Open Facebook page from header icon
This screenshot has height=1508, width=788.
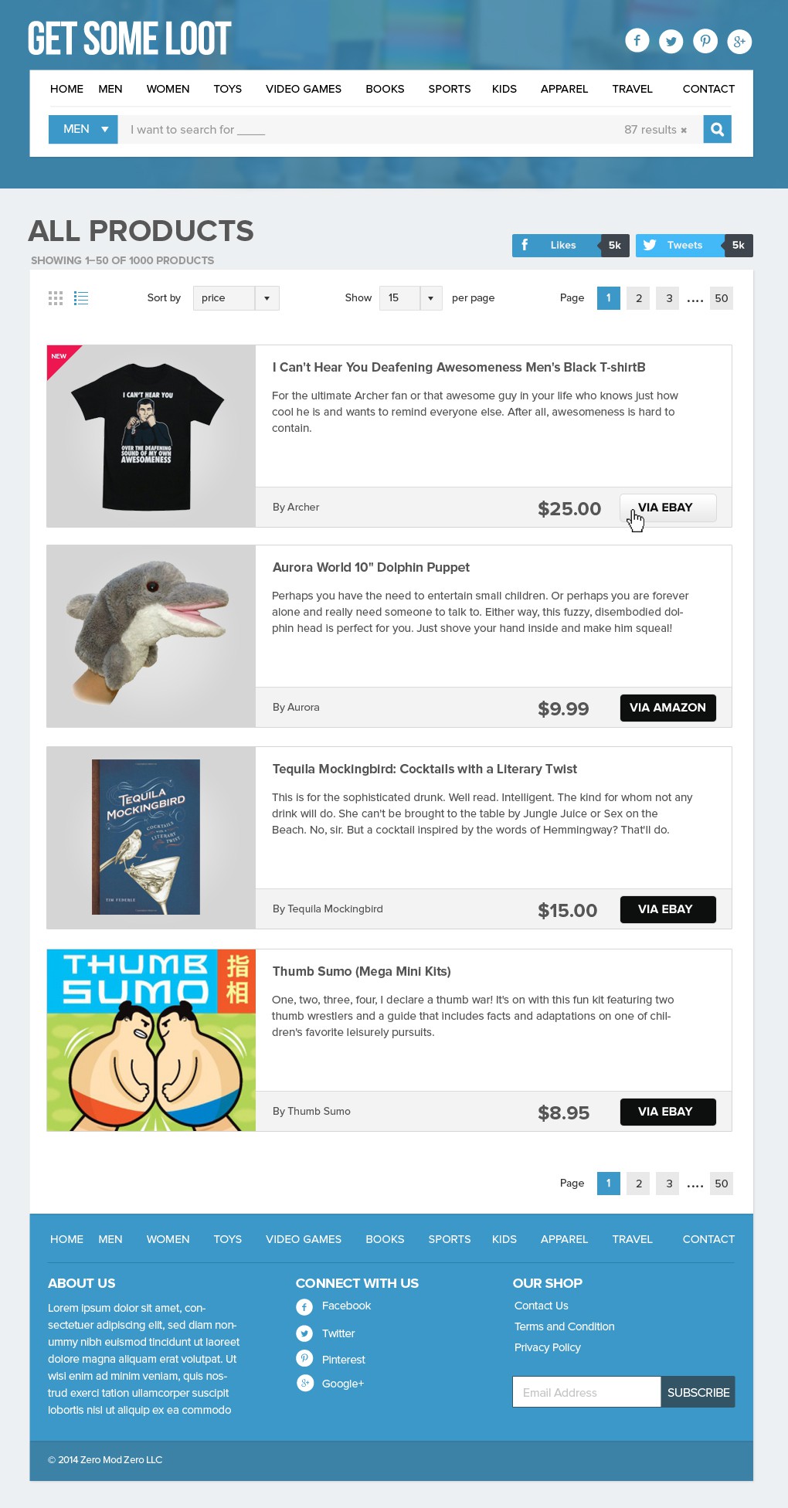[x=637, y=41]
